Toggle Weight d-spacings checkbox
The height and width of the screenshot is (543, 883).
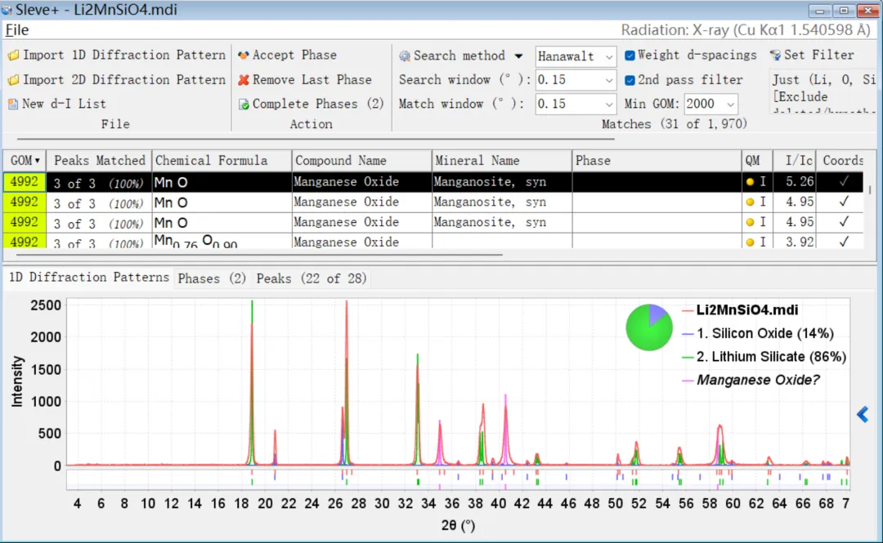[x=630, y=56]
